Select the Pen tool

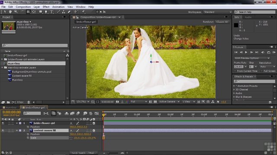pos(46,12)
